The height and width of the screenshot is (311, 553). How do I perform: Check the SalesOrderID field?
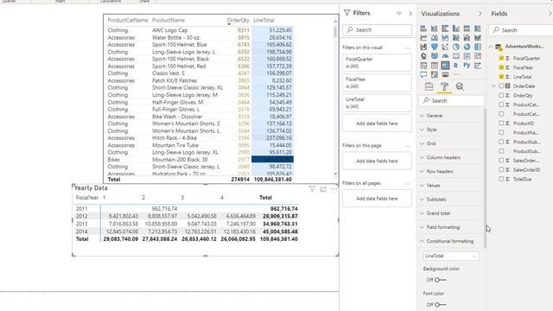click(501, 169)
